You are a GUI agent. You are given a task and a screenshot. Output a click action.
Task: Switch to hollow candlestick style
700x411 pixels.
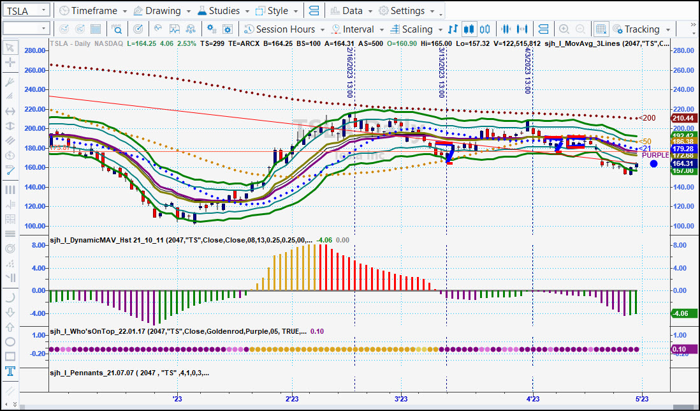[485, 29]
